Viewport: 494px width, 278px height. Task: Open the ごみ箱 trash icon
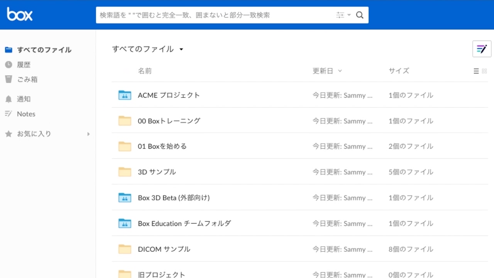point(8,79)
